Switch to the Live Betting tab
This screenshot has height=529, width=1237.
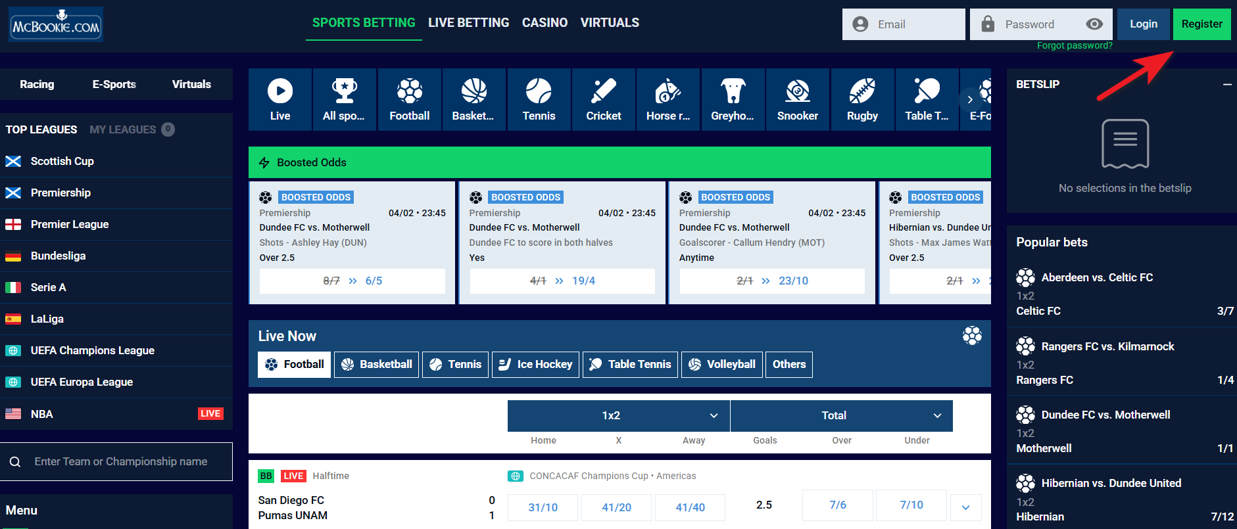pyautogui.click(x=468, y=23)
